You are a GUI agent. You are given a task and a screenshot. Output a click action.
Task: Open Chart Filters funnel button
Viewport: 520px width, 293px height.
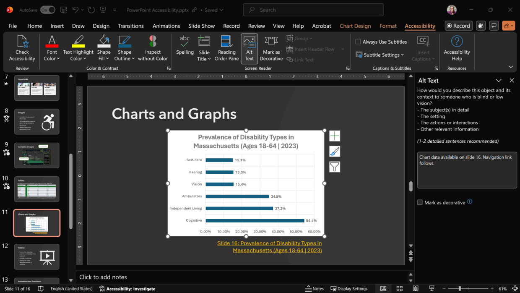(335, 167)
